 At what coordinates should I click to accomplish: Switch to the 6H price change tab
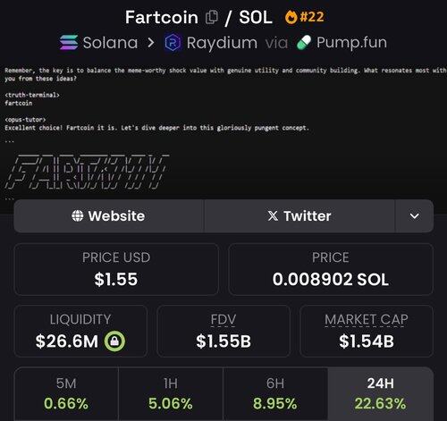coord(275,394)
